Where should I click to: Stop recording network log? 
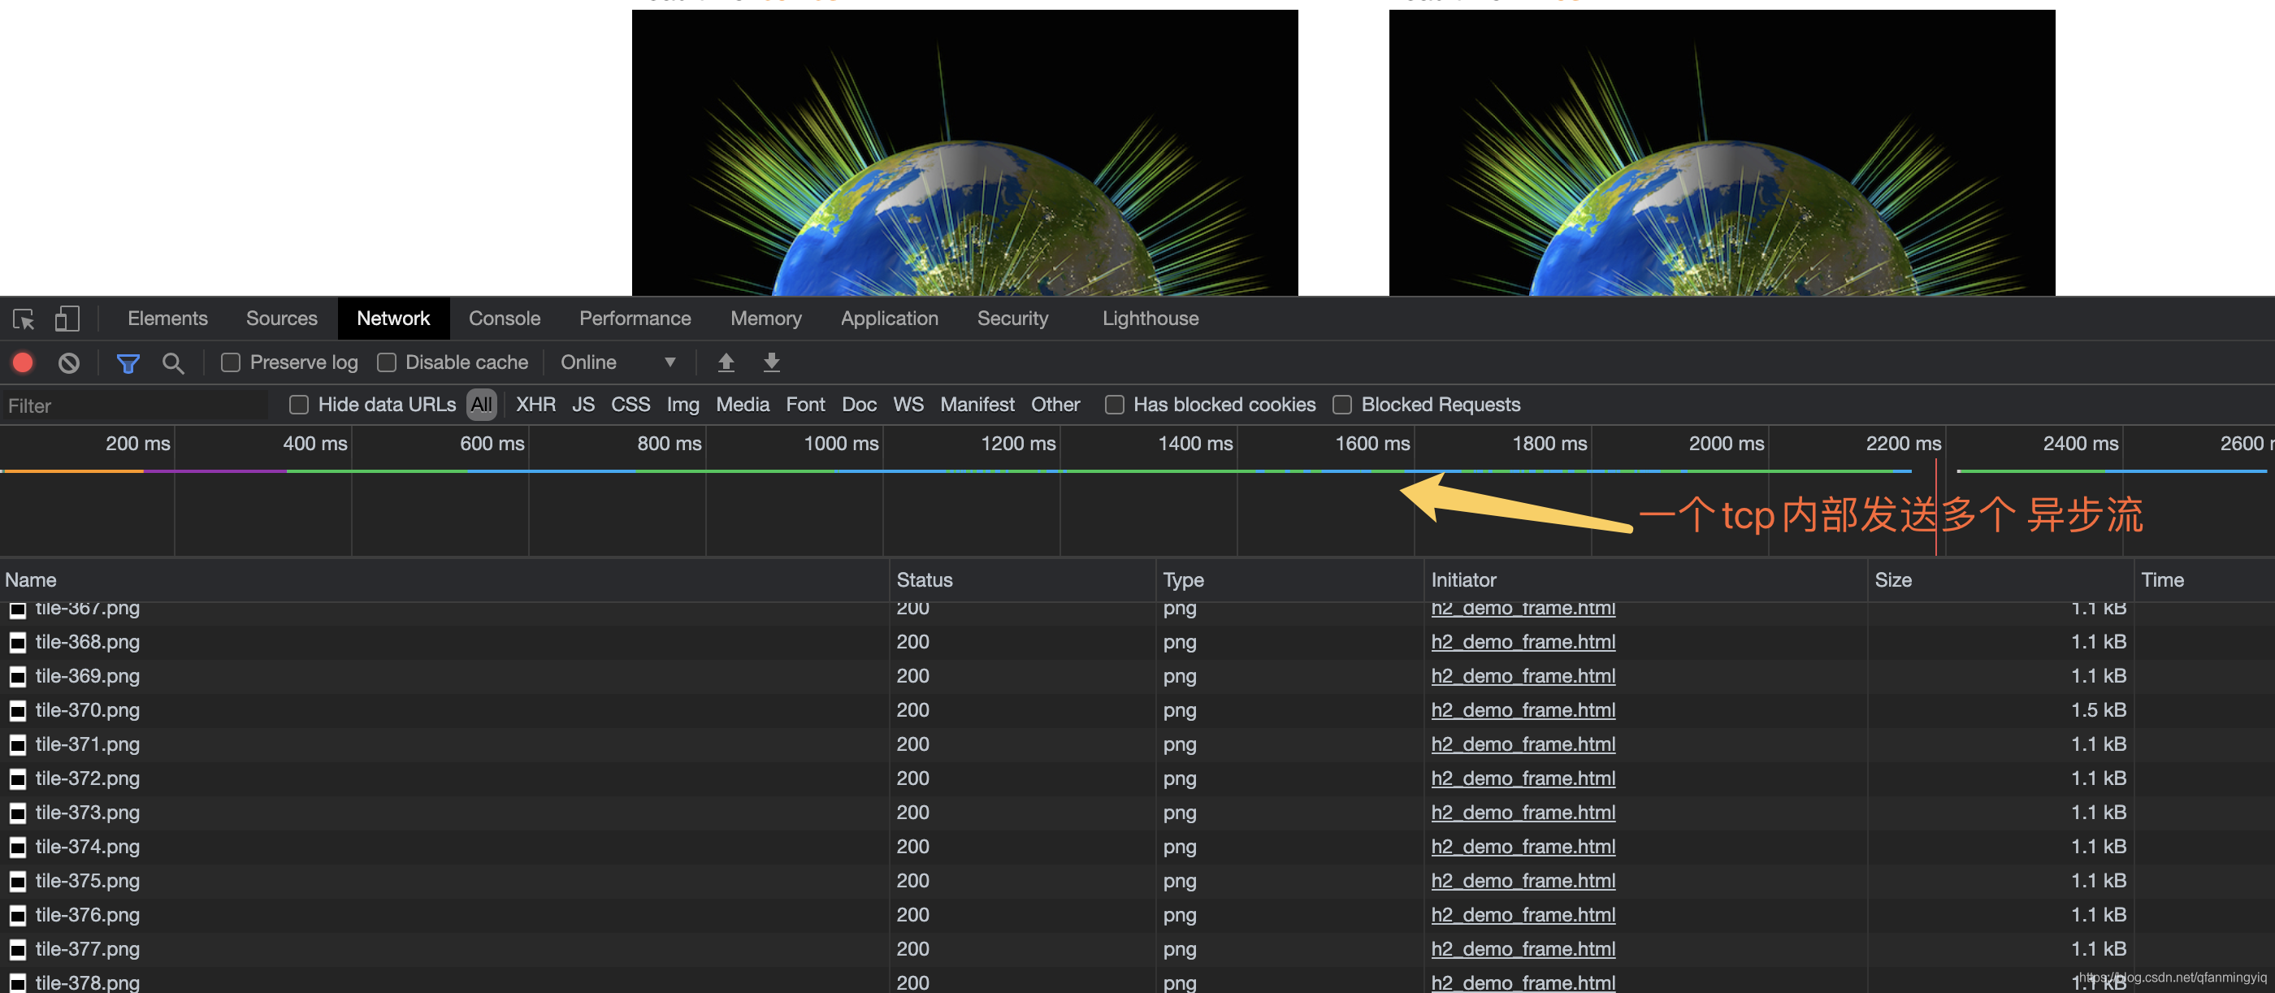tap(23, 363)
